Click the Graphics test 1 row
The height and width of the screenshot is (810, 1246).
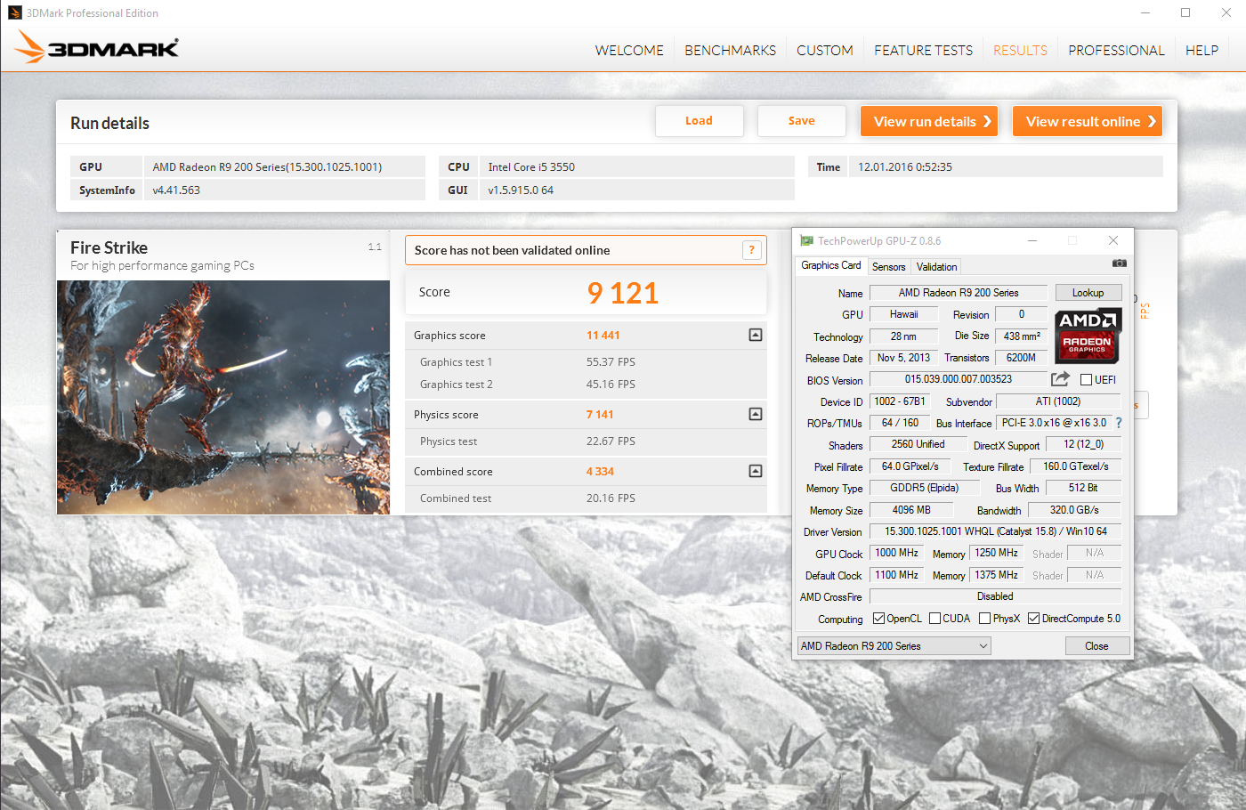tap(586, 362)
